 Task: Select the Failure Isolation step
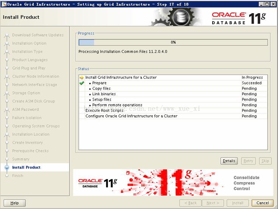(x=27, y=118)
